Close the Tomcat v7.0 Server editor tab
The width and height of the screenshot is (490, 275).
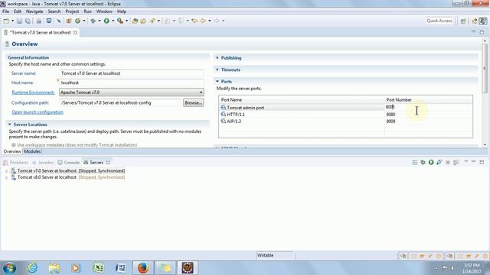pyautogui.click(x=75, y=32)
